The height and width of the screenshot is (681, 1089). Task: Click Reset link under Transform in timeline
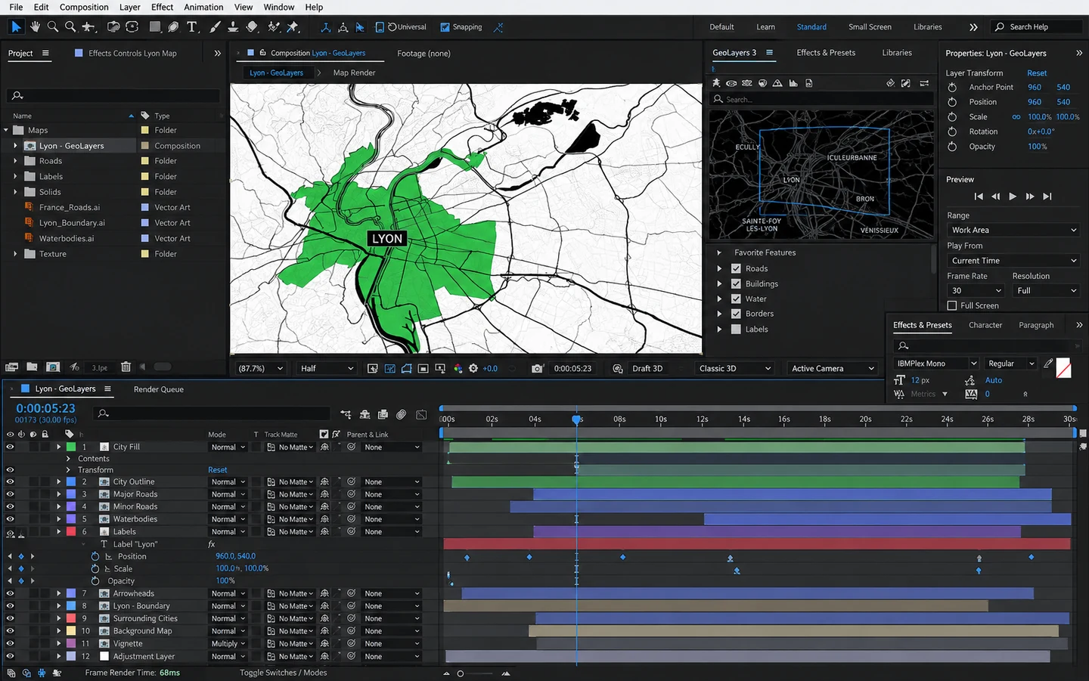(218, 470)
